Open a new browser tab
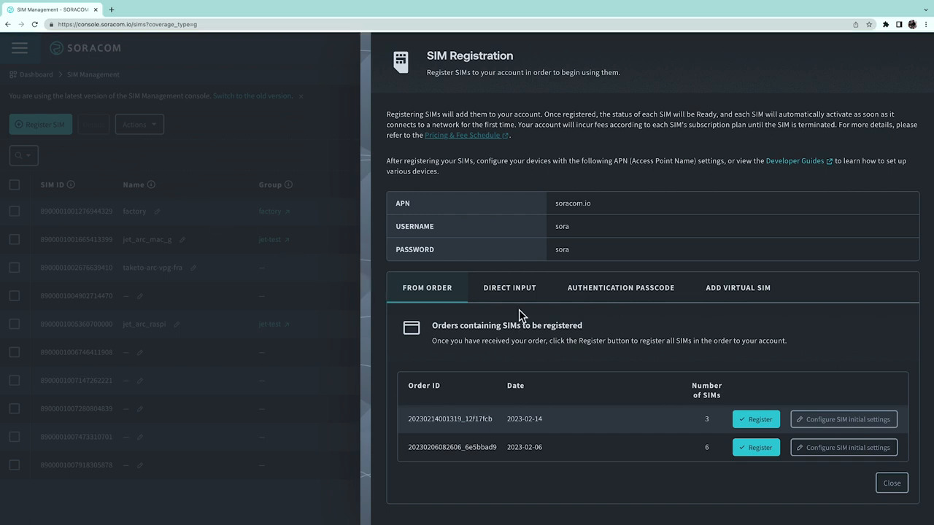The image size is (934, 525). (x=111, y=9)
